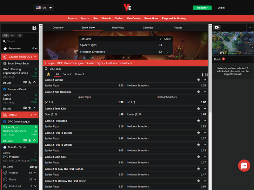
Task: Click the green Register button
Action: 202,8
